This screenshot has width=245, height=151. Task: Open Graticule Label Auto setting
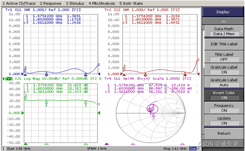click(224, 82)
